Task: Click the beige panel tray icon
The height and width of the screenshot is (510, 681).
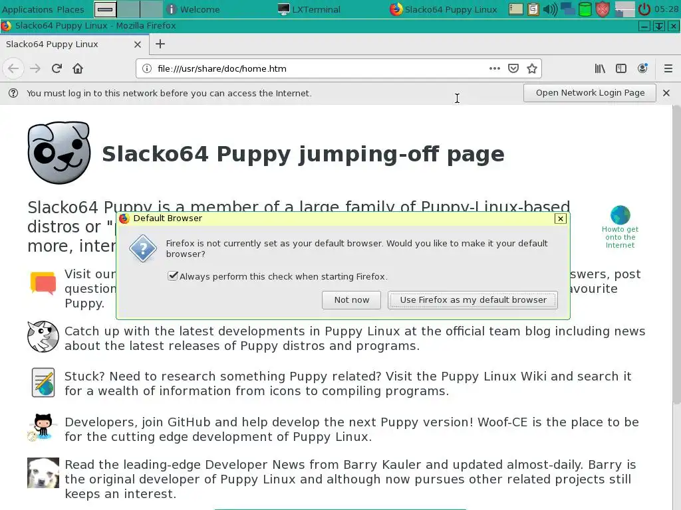Action: pos(515,9)
